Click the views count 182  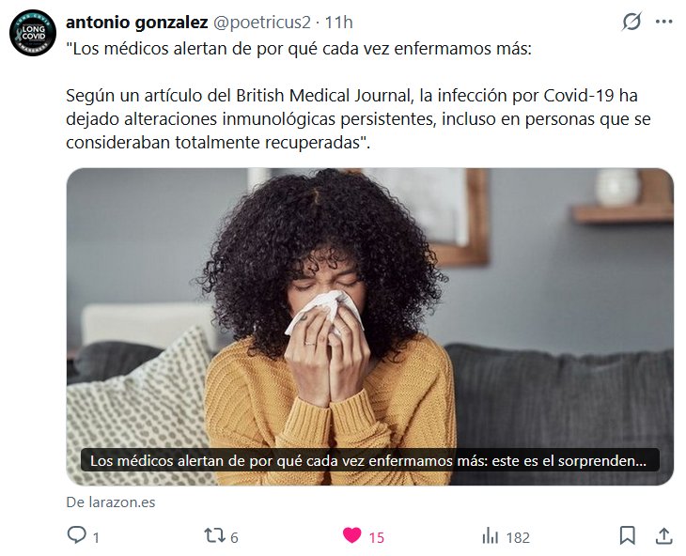[518, 537]
